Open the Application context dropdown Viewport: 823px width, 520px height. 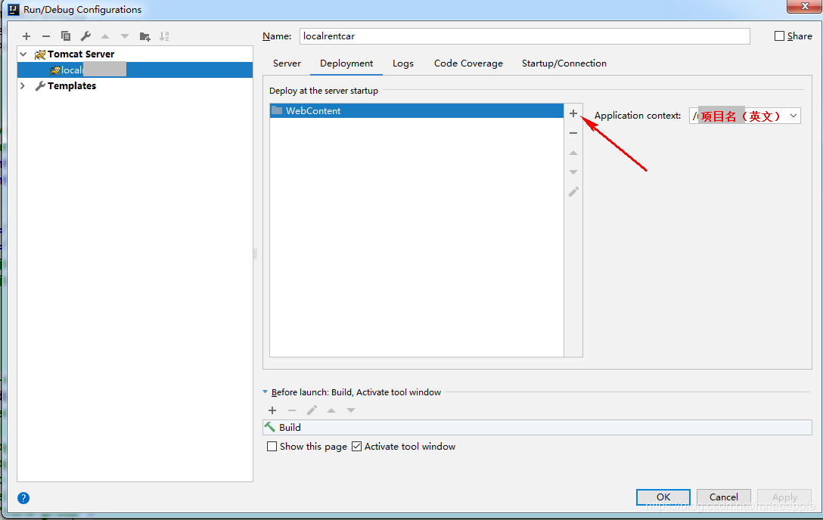pyautogui.click(x=793, y=116)
